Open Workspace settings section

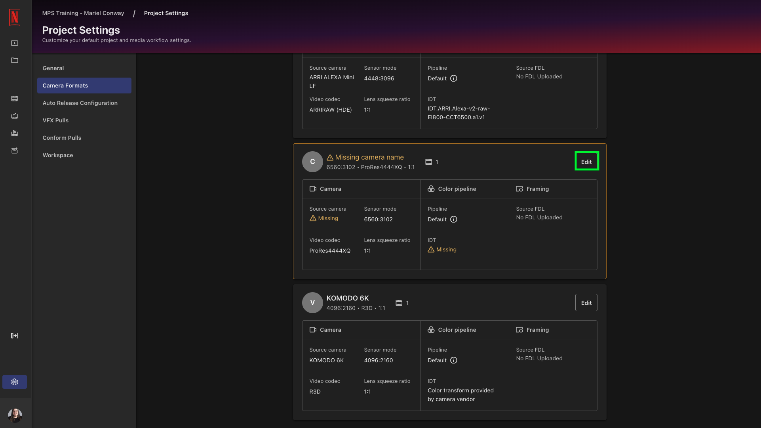[x=84, y=155]
